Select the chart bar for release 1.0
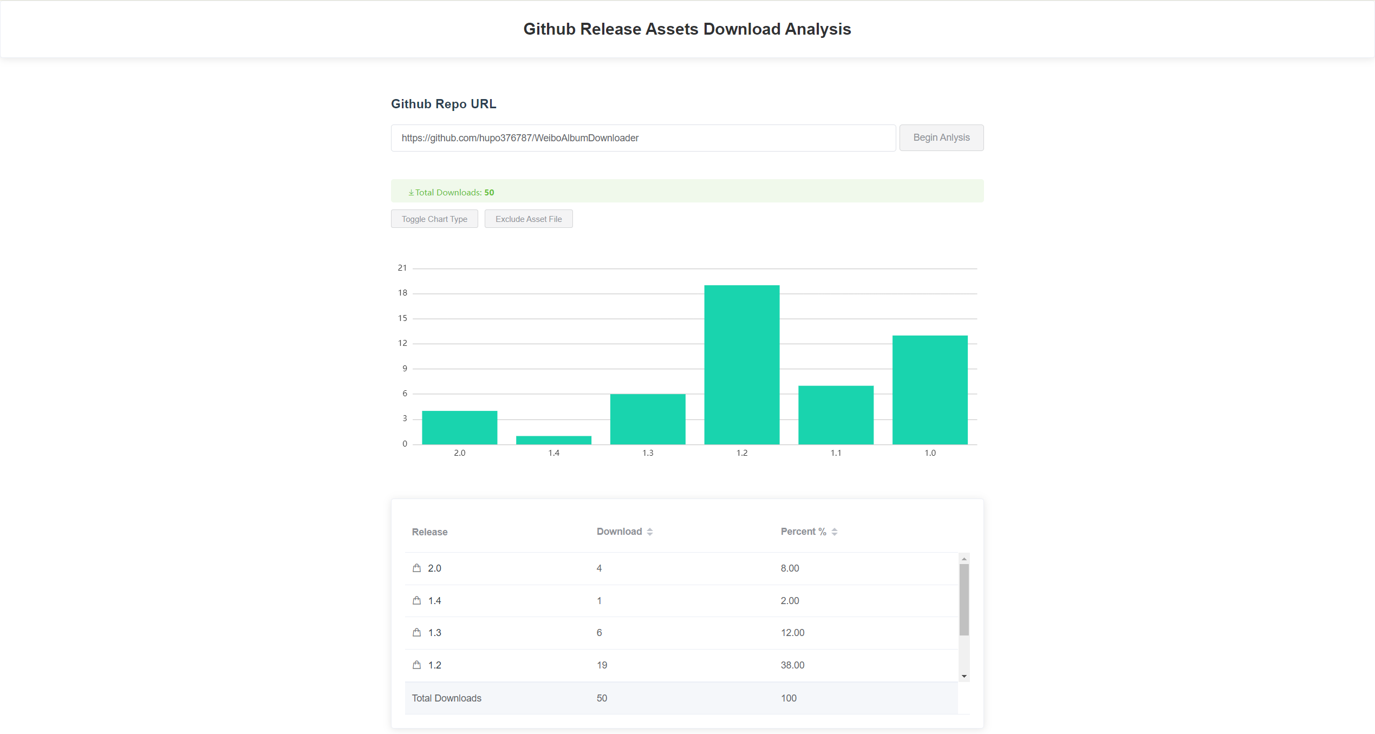 [930, 390]
